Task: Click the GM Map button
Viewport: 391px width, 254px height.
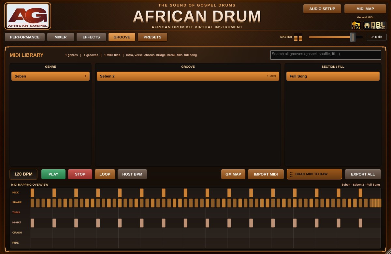Action: (233, 174)
